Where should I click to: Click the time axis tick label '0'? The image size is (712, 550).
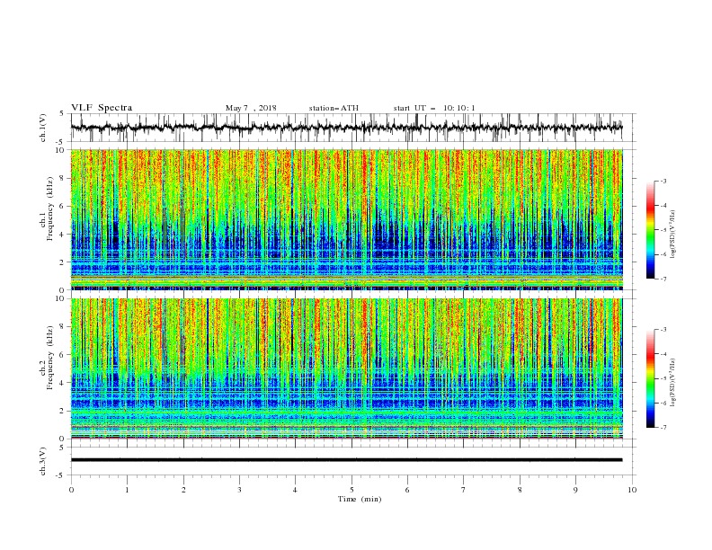[71, 490]
